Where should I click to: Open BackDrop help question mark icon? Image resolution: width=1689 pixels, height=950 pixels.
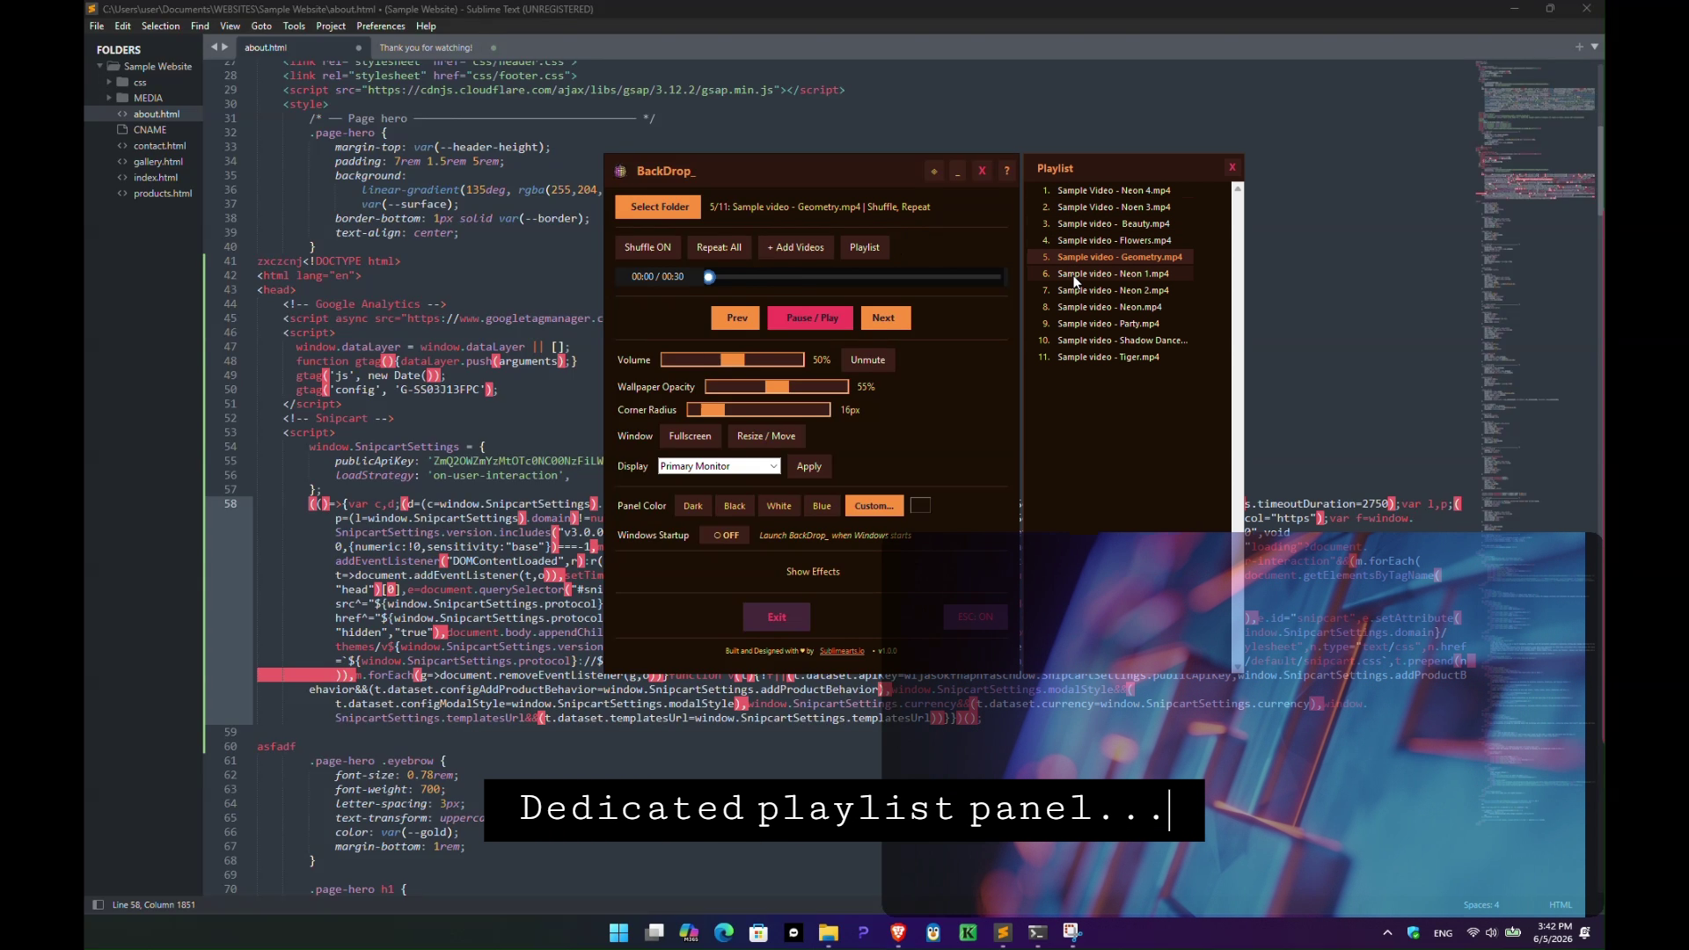click(x=1007, y=172)
